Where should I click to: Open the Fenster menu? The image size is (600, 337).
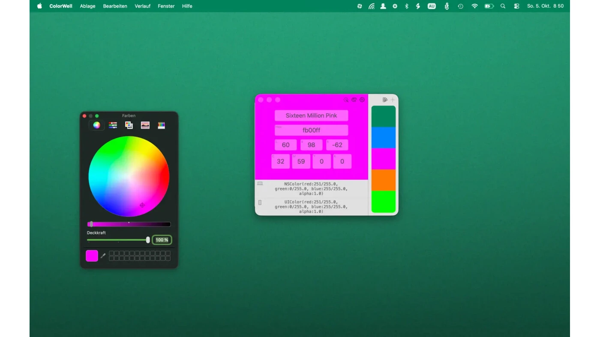(166, 6)
